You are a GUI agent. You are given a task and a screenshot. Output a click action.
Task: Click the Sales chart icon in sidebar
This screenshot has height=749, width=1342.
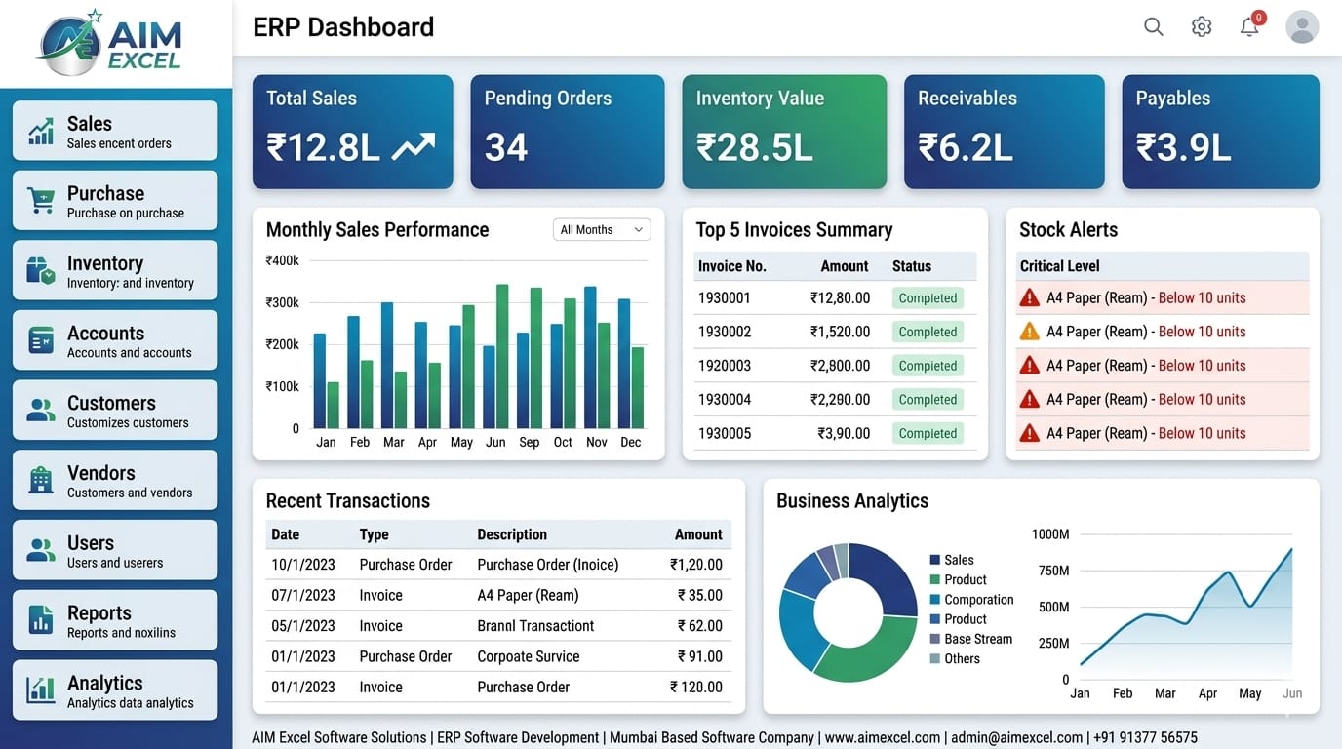(x=41, y=131)
